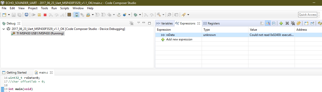
Task: Click the memory grid icon in toolbar
Action: (x=70, y=15)
